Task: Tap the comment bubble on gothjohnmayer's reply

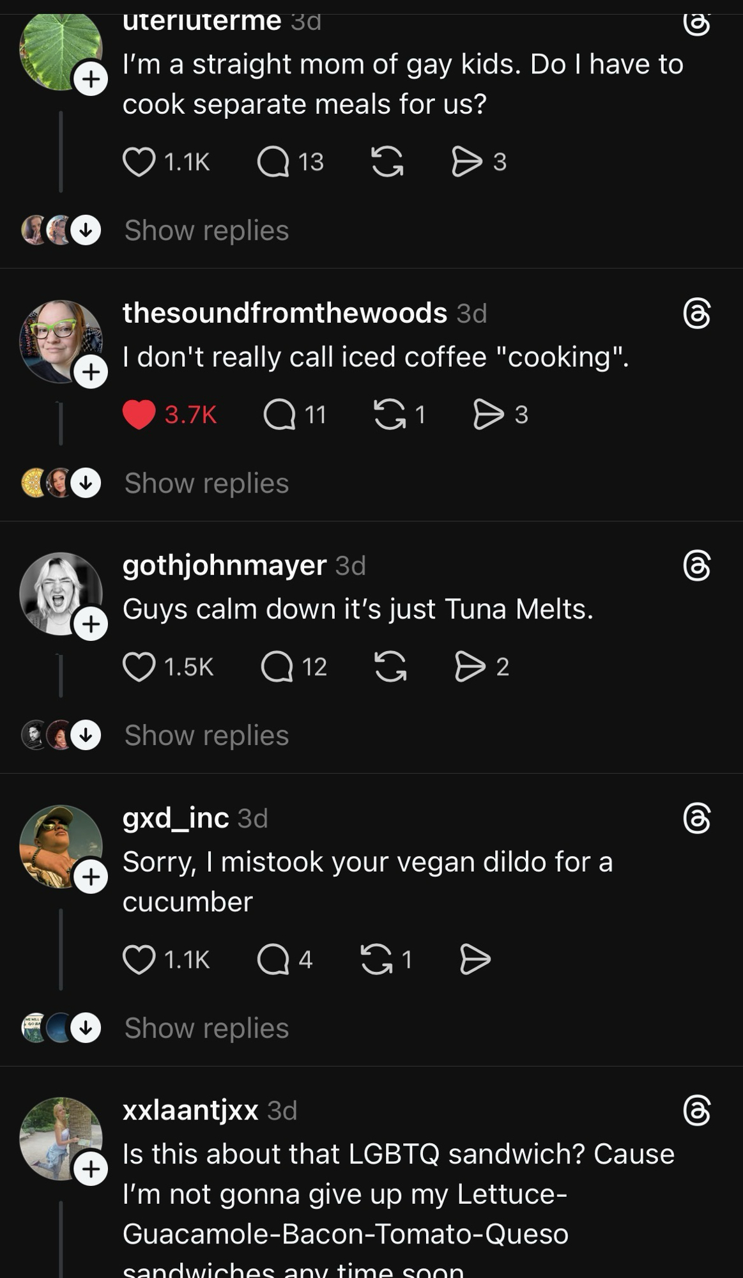Action: (x=277, y=667)
